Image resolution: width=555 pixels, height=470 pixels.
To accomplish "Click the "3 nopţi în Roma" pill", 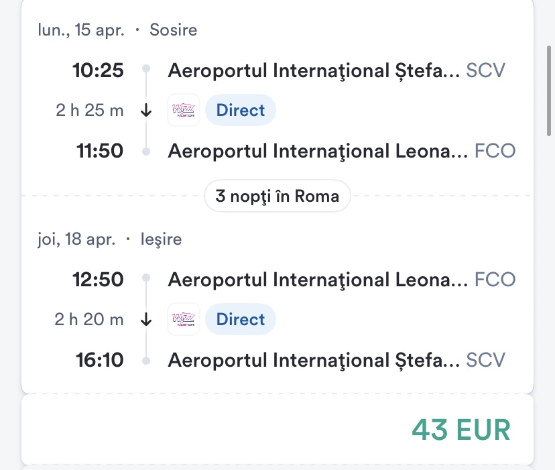I will (x=277, y=196).
